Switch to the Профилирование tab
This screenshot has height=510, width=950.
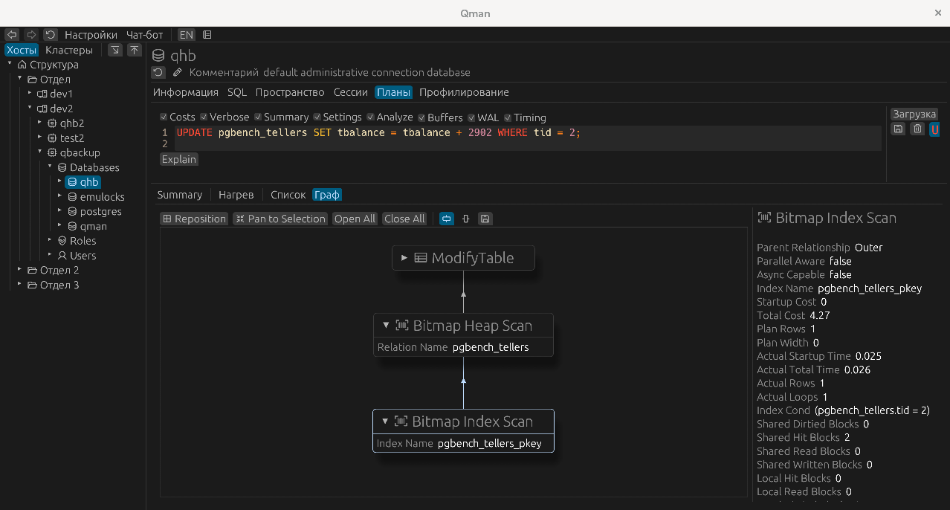pos(464,92)
